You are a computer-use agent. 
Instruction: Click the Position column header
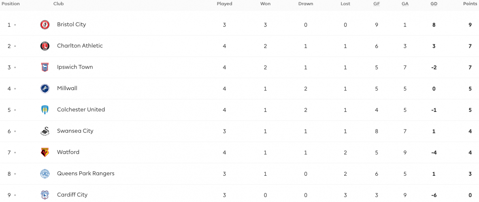pos(10,4)
